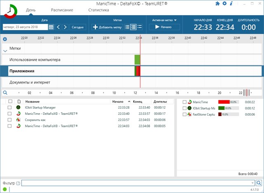The height and width of the screenshot is (193, 264).
Task: Click the Добавить метку button
Action: coord(107,27)
